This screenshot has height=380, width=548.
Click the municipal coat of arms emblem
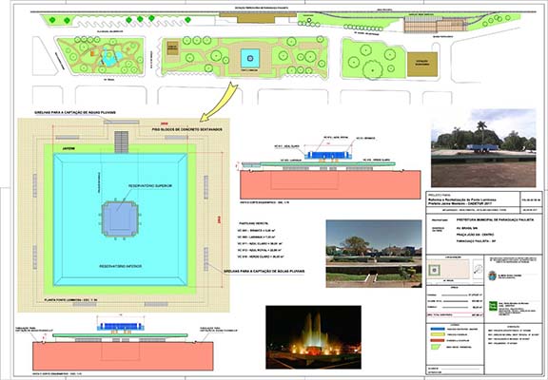coord(493,275)
